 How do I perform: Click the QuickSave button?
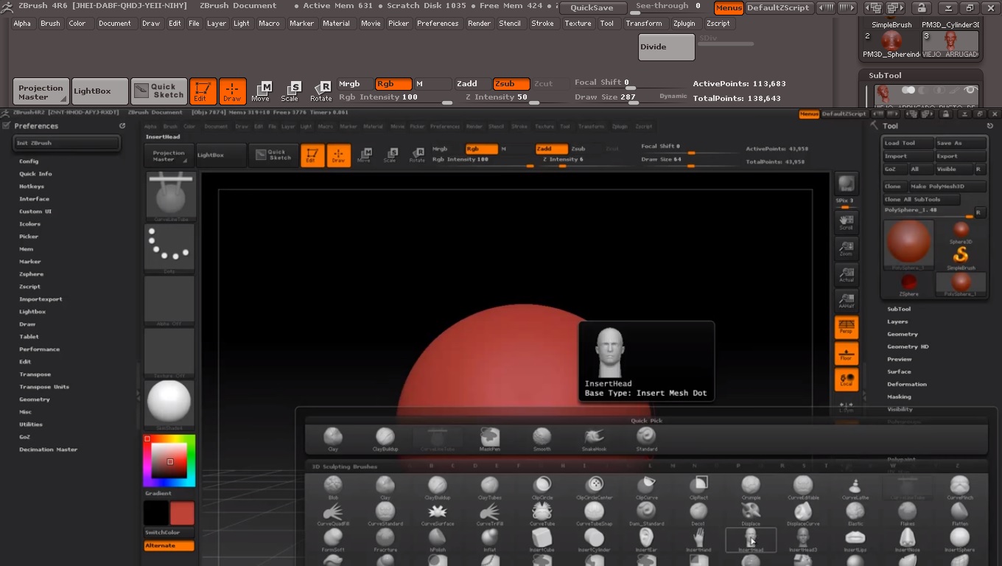click(593, 8)
